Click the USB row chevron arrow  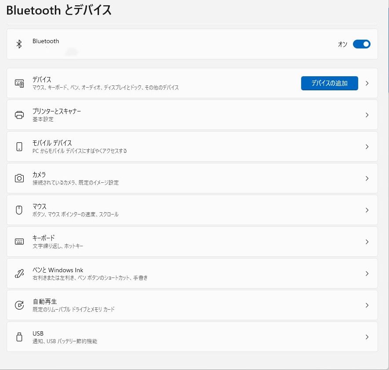click(367, 337)
